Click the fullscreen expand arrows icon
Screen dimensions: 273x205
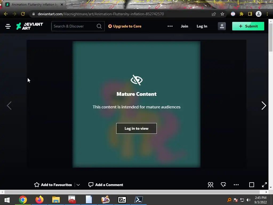click(x=264, y=185)
